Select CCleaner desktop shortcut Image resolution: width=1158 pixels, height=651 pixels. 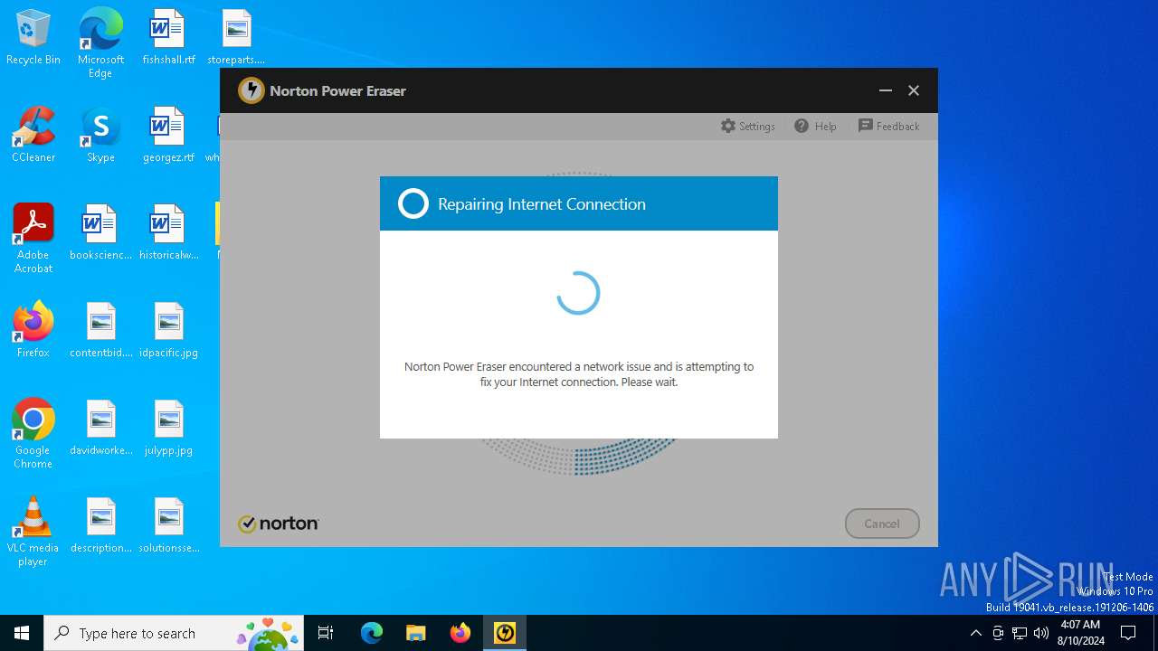[33, 135]
